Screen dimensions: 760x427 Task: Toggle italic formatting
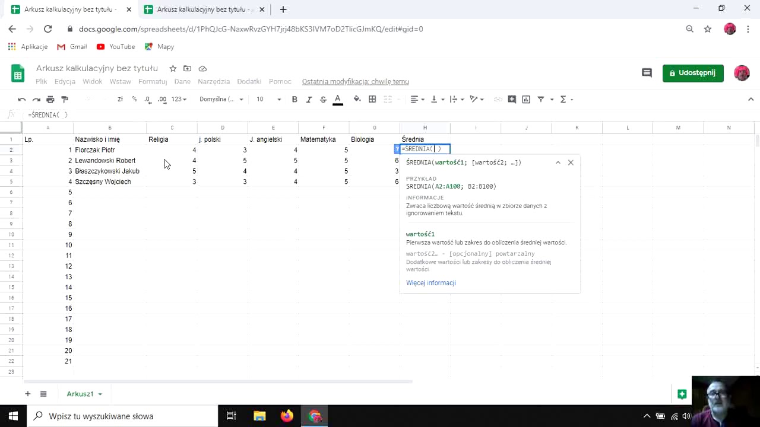pyautogui.click(x=309, y=99)
